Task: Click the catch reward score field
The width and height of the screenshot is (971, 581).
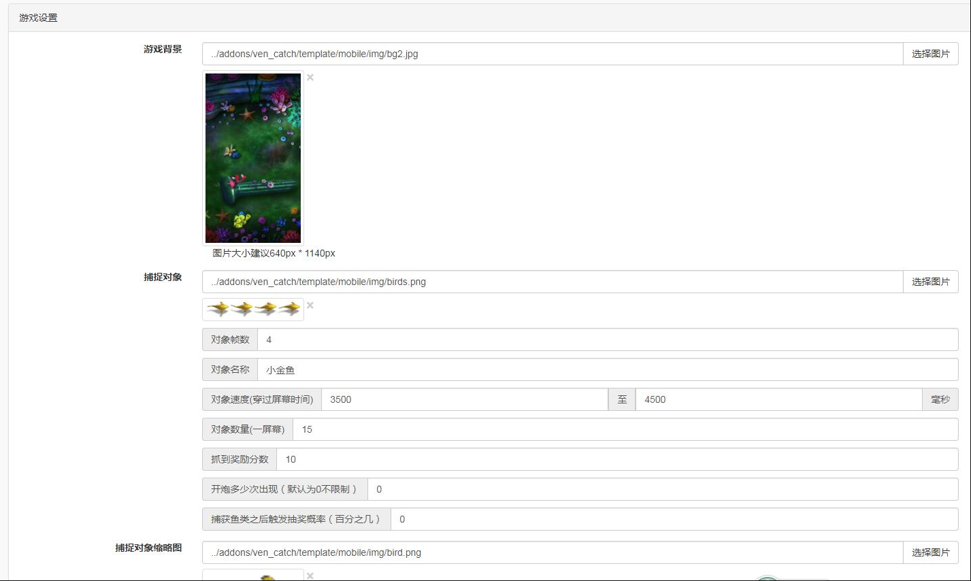Action: (x=616, y=459)
